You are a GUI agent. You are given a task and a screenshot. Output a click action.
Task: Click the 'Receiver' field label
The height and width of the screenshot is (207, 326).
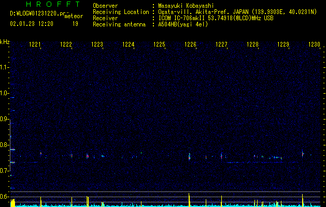tap(105, 18)
